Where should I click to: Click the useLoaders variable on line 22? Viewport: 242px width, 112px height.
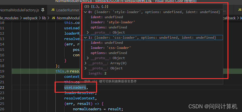[x=75, y=88]
